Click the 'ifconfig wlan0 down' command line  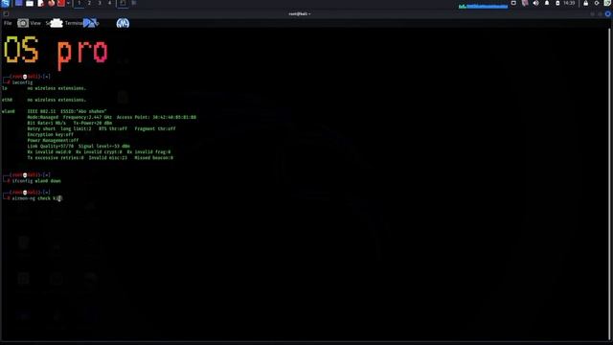pyautogui.click(x=36, y=181)
